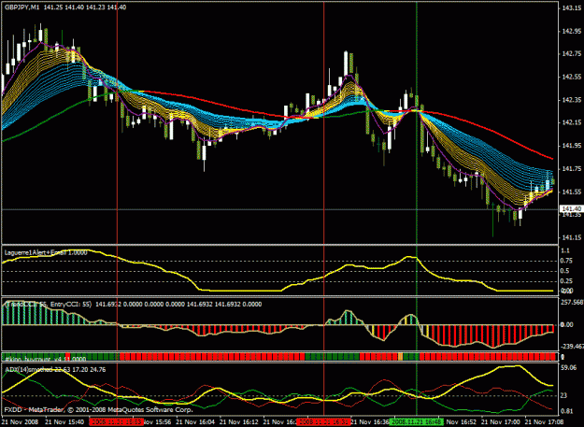
Task: Click the 142.75 price axis label
Action: pos(572,54)
